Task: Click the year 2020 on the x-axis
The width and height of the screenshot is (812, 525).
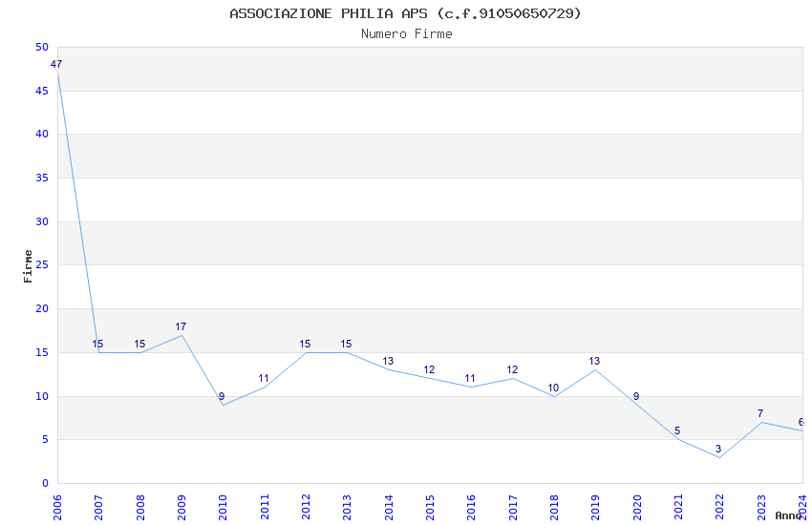Action: pyautogui.click(x=637, y=508)
